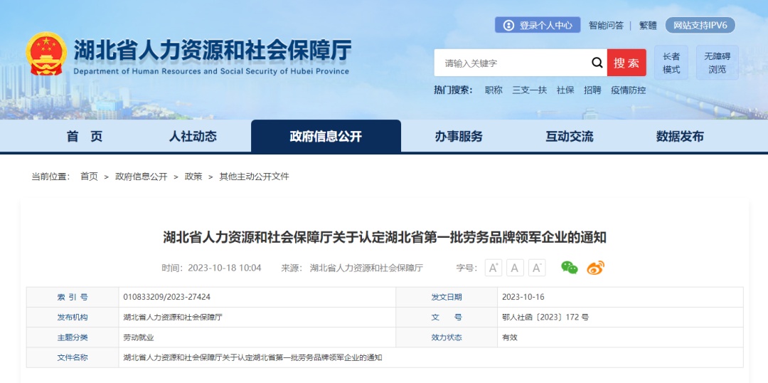This screenshot has height=383, width=768.
Task: Open the 首页 navigation tab
Action: pos(85,136)
